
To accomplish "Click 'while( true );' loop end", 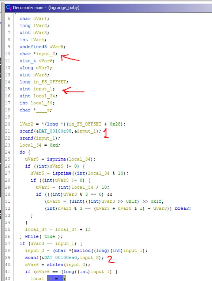I will click(44, 237).
